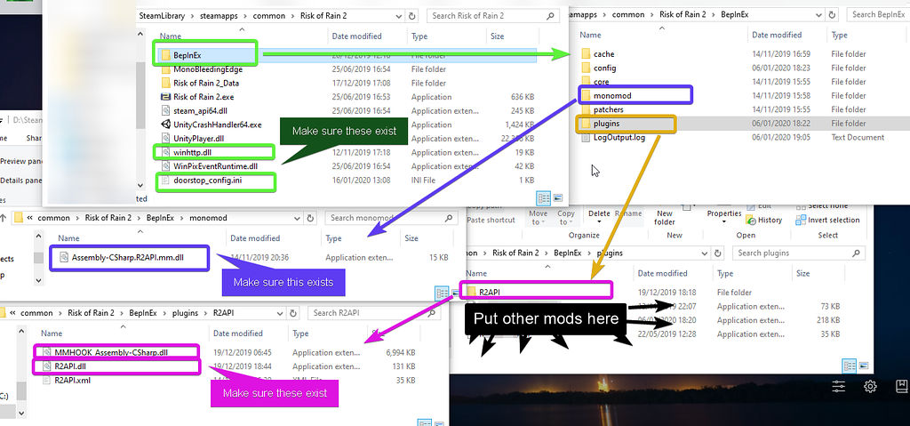This screenshot has width=910, height=426.
Task: Click Paste shortcut in the ribbon
Action: (x=491, y=221)
